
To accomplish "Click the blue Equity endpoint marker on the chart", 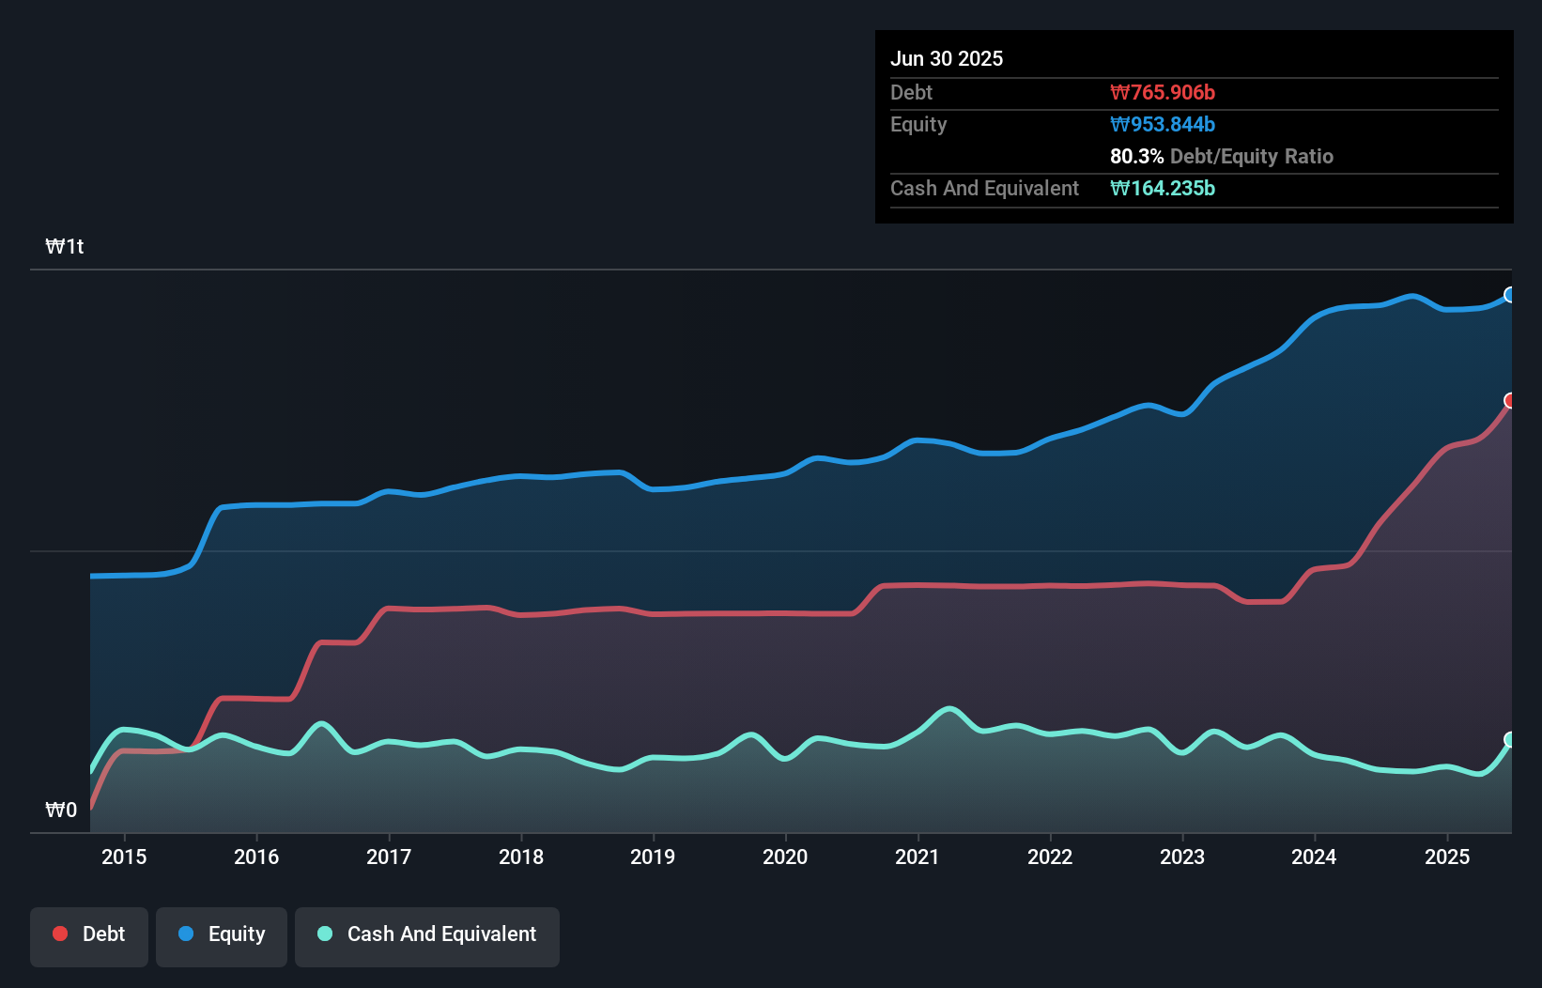I will pos(1510,295).
